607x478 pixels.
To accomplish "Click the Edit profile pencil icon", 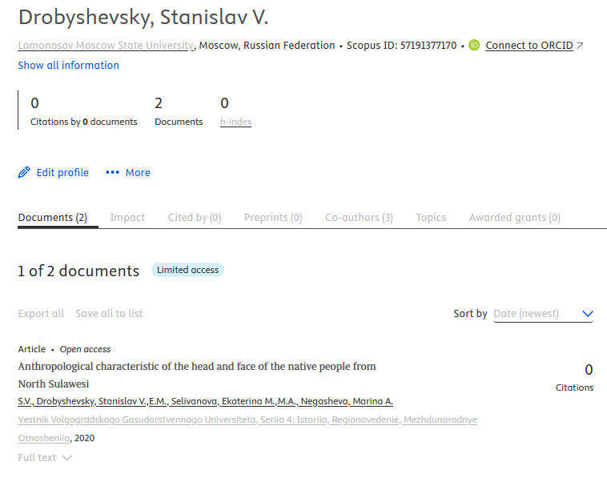I will 23,173.
